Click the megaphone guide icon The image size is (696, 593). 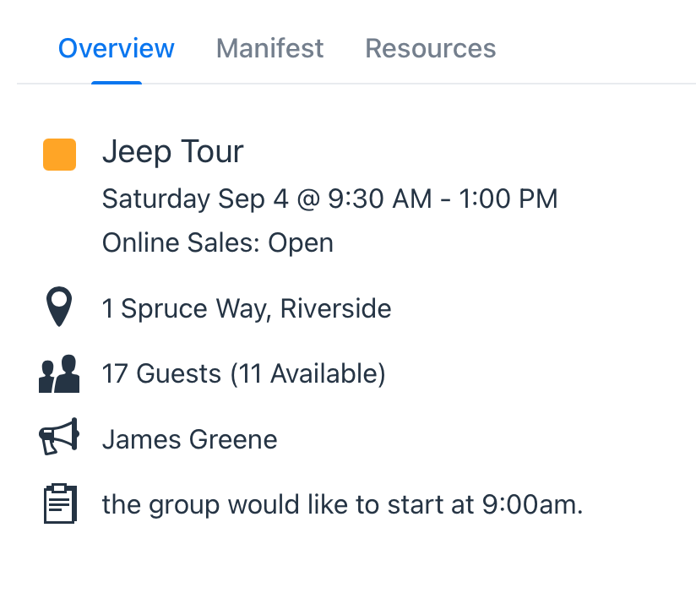click(59, 437)
